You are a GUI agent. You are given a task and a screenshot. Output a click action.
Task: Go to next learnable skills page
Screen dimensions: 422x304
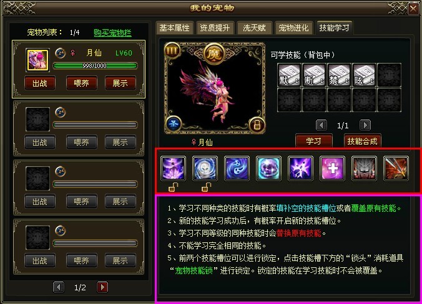pyautogui.click(x=365, y=125)
